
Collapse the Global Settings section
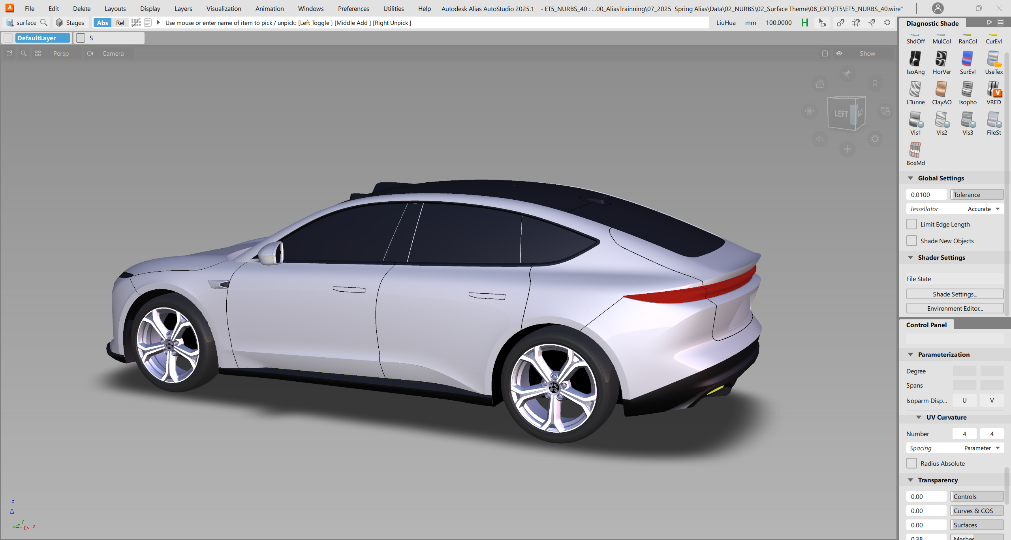tap(910, 178)
